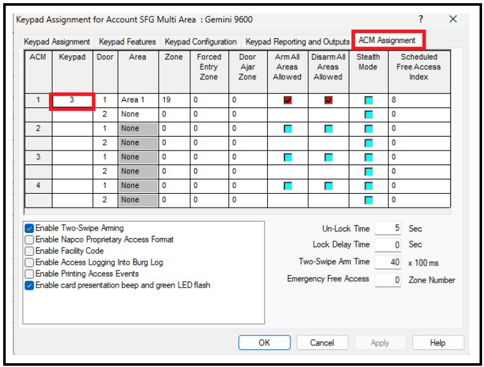Click the Un-Lock Time field
The height and width of the screenshot is (367, 484).
click(388, 229)
